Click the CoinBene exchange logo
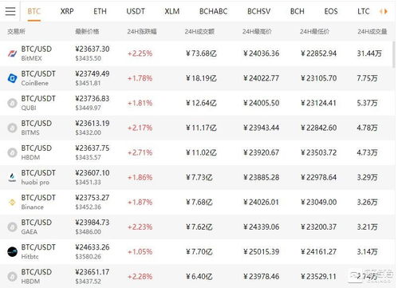Image resolution: width=398 pixels, height=288 pixels. tap(12, 78)
